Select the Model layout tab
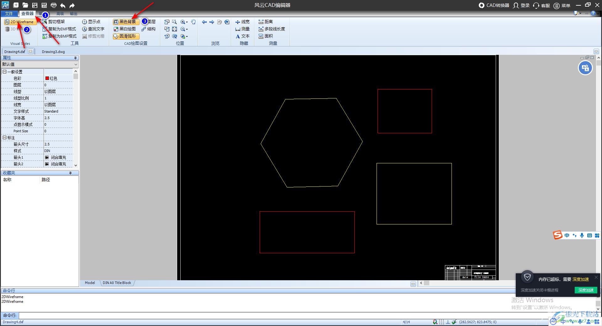This screenshot has height=326, width=602. (90, 283)
